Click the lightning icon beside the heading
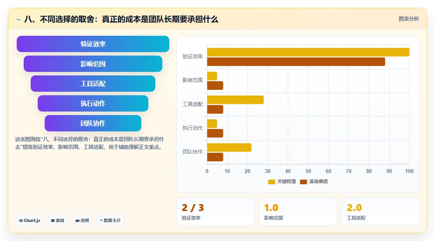Image resolution: width=435 pixels, height=241 pixels. [x=19, y=19]
